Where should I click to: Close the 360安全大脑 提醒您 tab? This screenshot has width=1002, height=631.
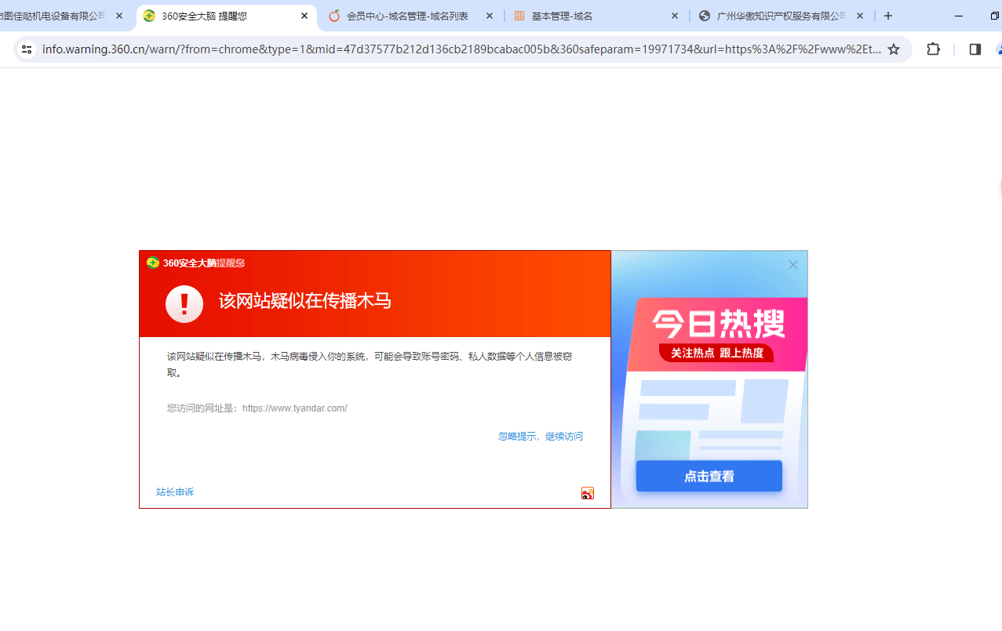point(304,16)
